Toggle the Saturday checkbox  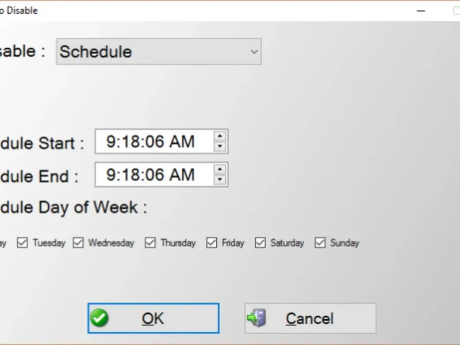260,243
